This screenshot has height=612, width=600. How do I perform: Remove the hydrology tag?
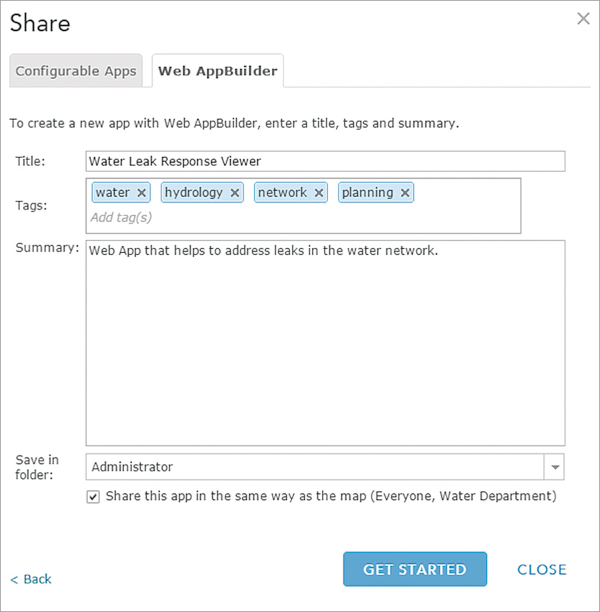235,193
